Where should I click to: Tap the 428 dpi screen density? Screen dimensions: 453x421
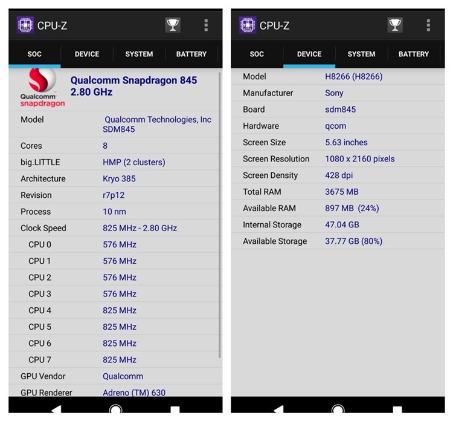point(339,175)
